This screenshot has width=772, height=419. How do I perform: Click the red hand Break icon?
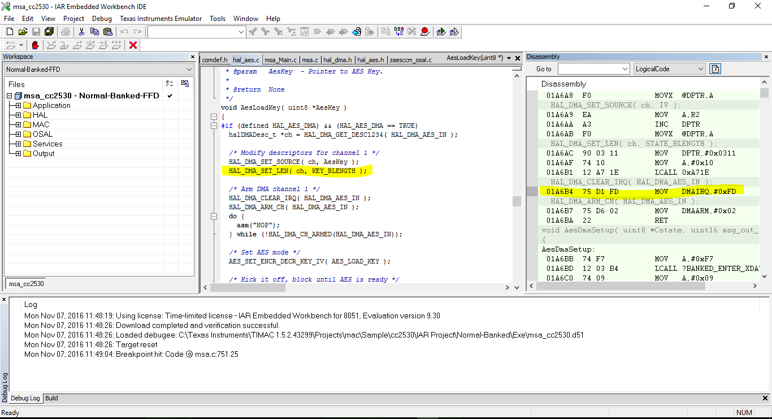(36, 45)
